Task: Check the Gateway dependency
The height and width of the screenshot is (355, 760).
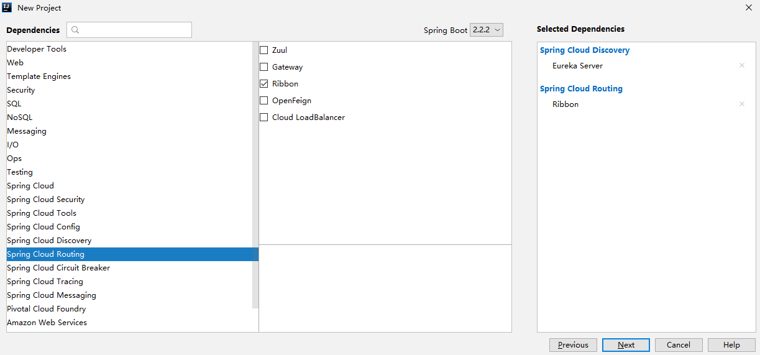Action: [264, 67]
